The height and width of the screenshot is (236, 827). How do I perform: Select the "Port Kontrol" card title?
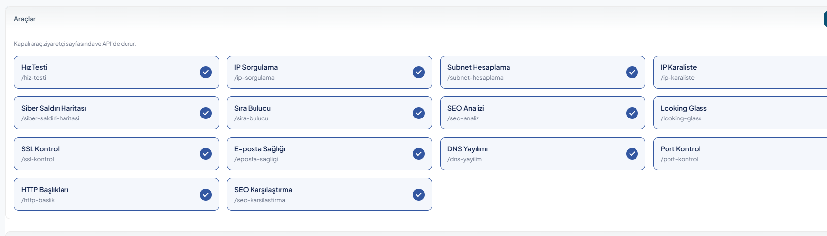click(680, 149)
